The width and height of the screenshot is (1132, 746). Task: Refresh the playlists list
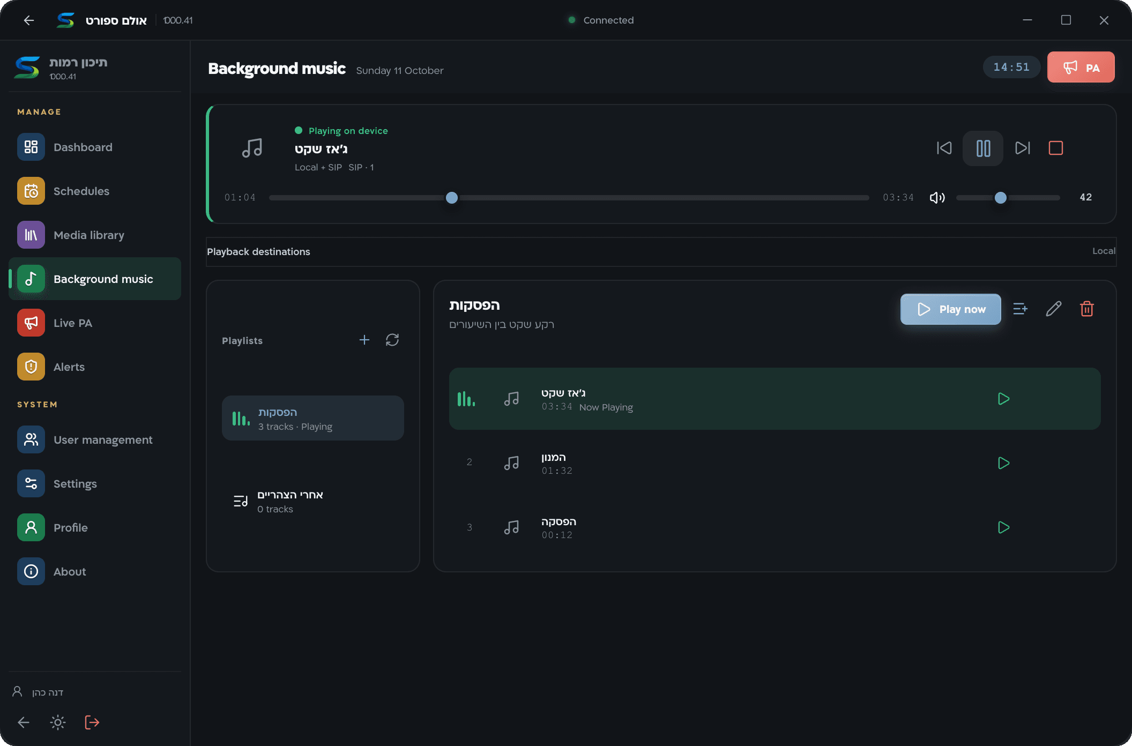[392, 340]
